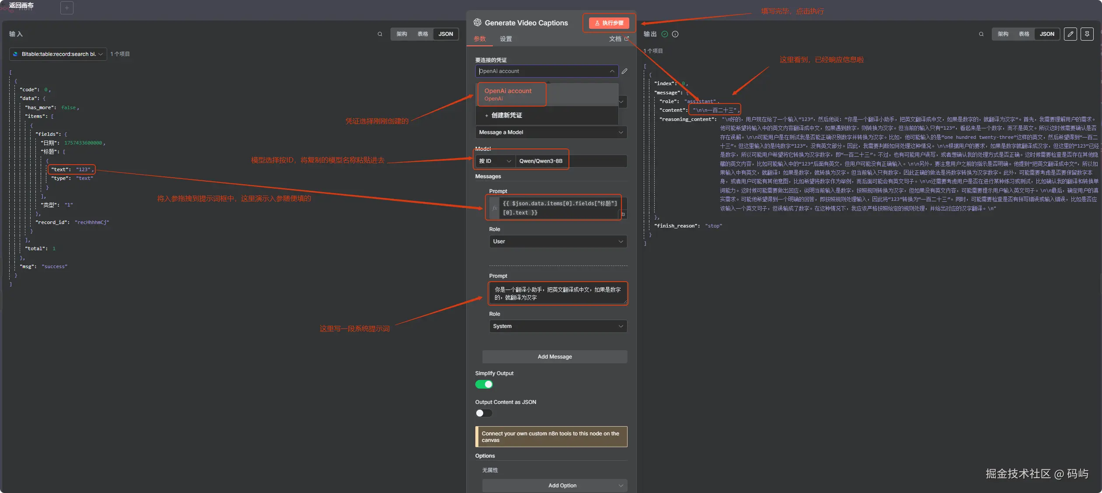This screenshot has width=1102, height=493.
Task: Open the 按 ID model mode selector
Action: [x=495, y=161]
